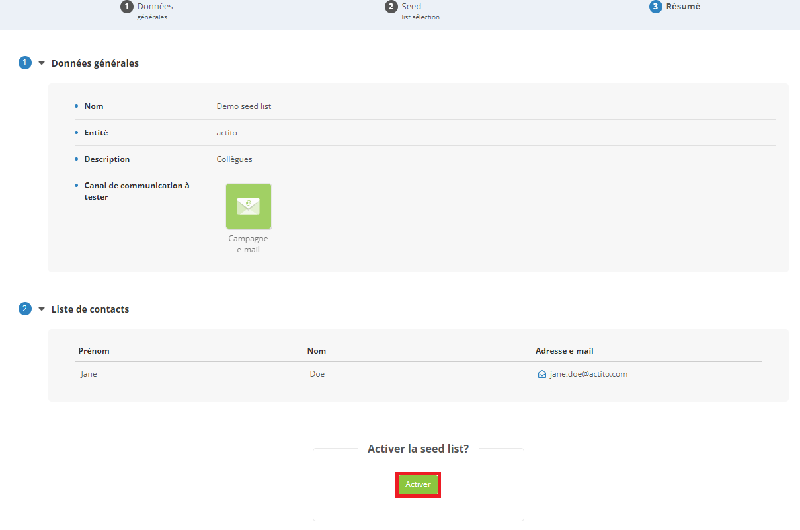Open the Résumé step label
800x530 pixels.
683,7
